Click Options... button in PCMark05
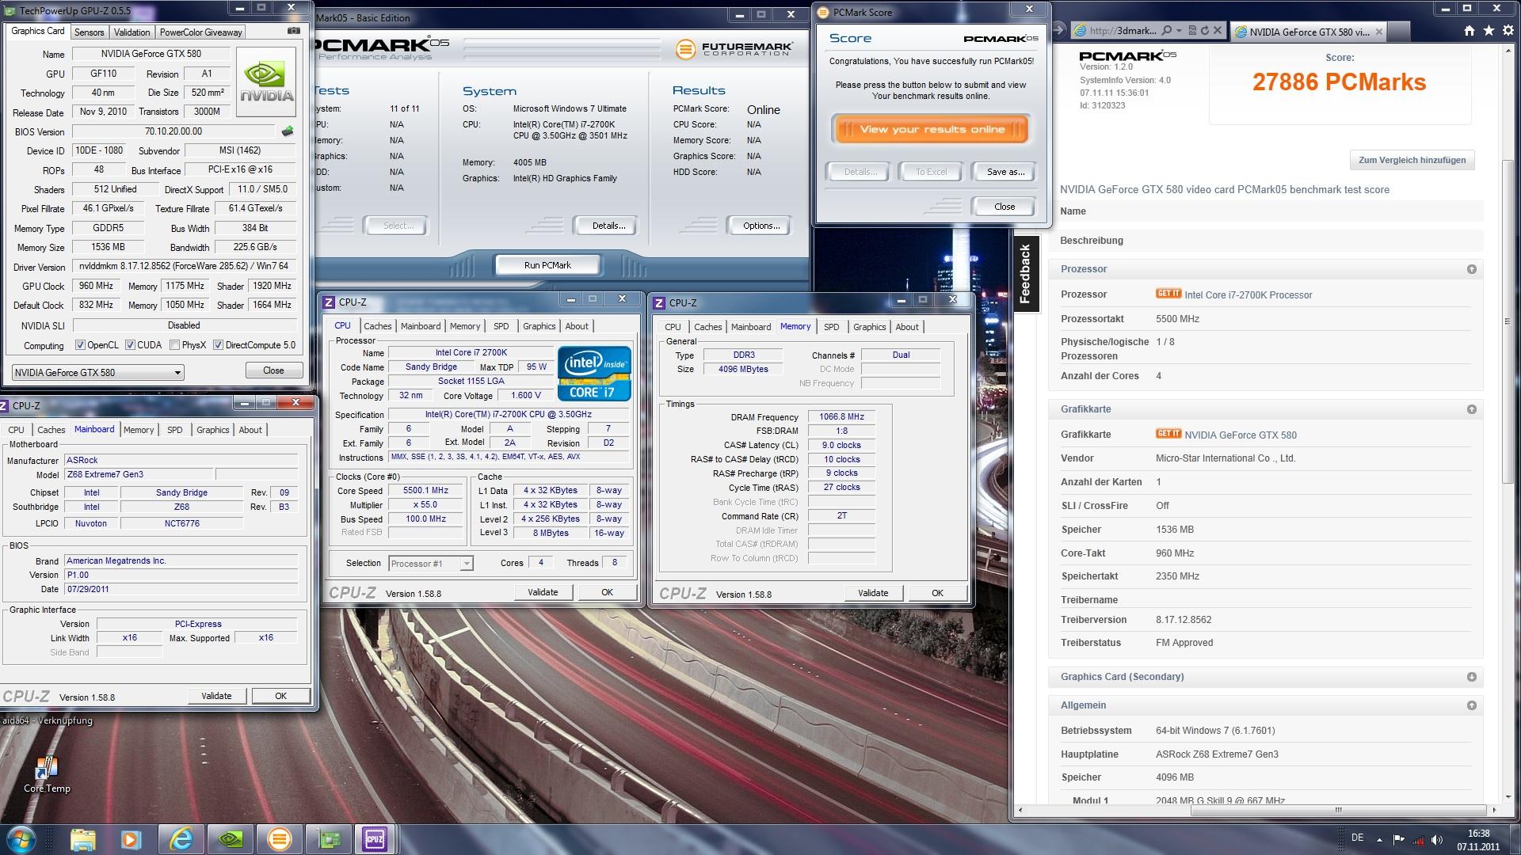1521x855 pixels. (x=760, y=226)
